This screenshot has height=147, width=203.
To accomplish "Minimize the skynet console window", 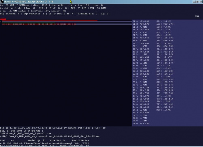I will [194, 2].
